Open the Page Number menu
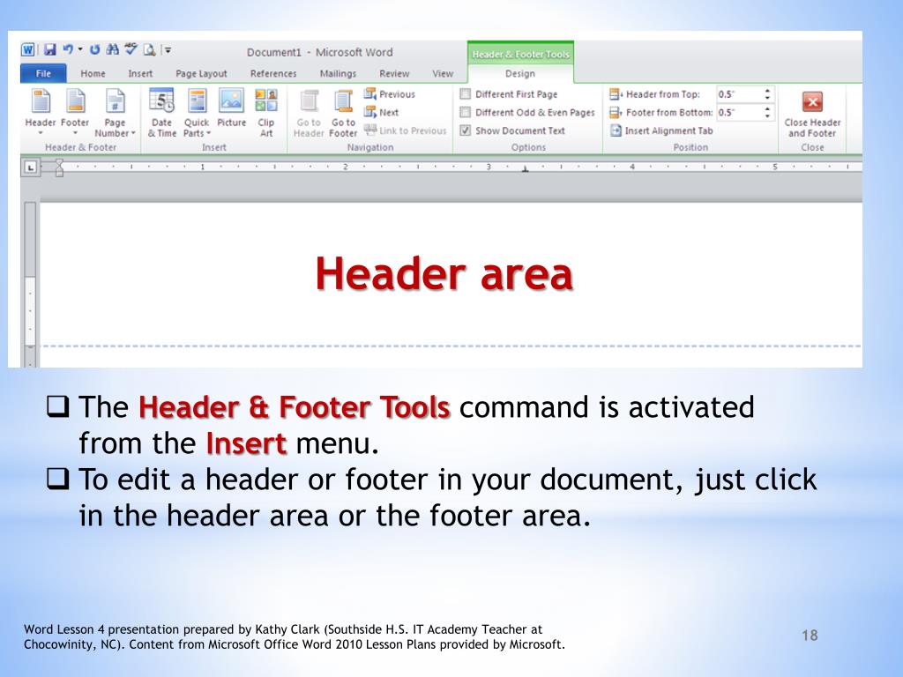The image size is (903, 677). point(116,113)
